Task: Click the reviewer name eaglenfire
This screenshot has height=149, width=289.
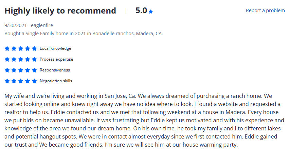Action: click(x=42, y=25)
